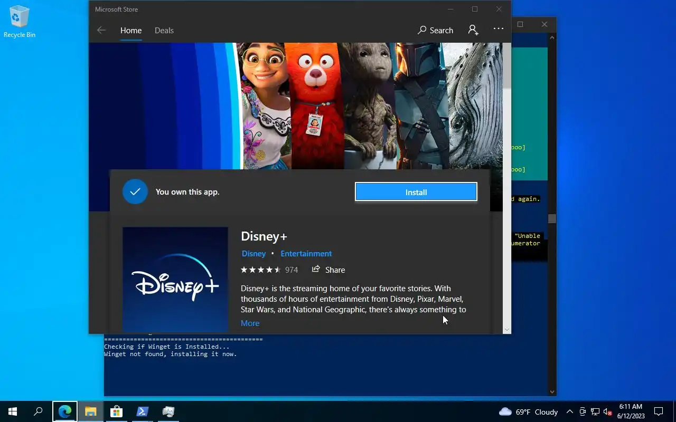Open the weather widget 69°F Cloudy

click(x=528, y=411)
